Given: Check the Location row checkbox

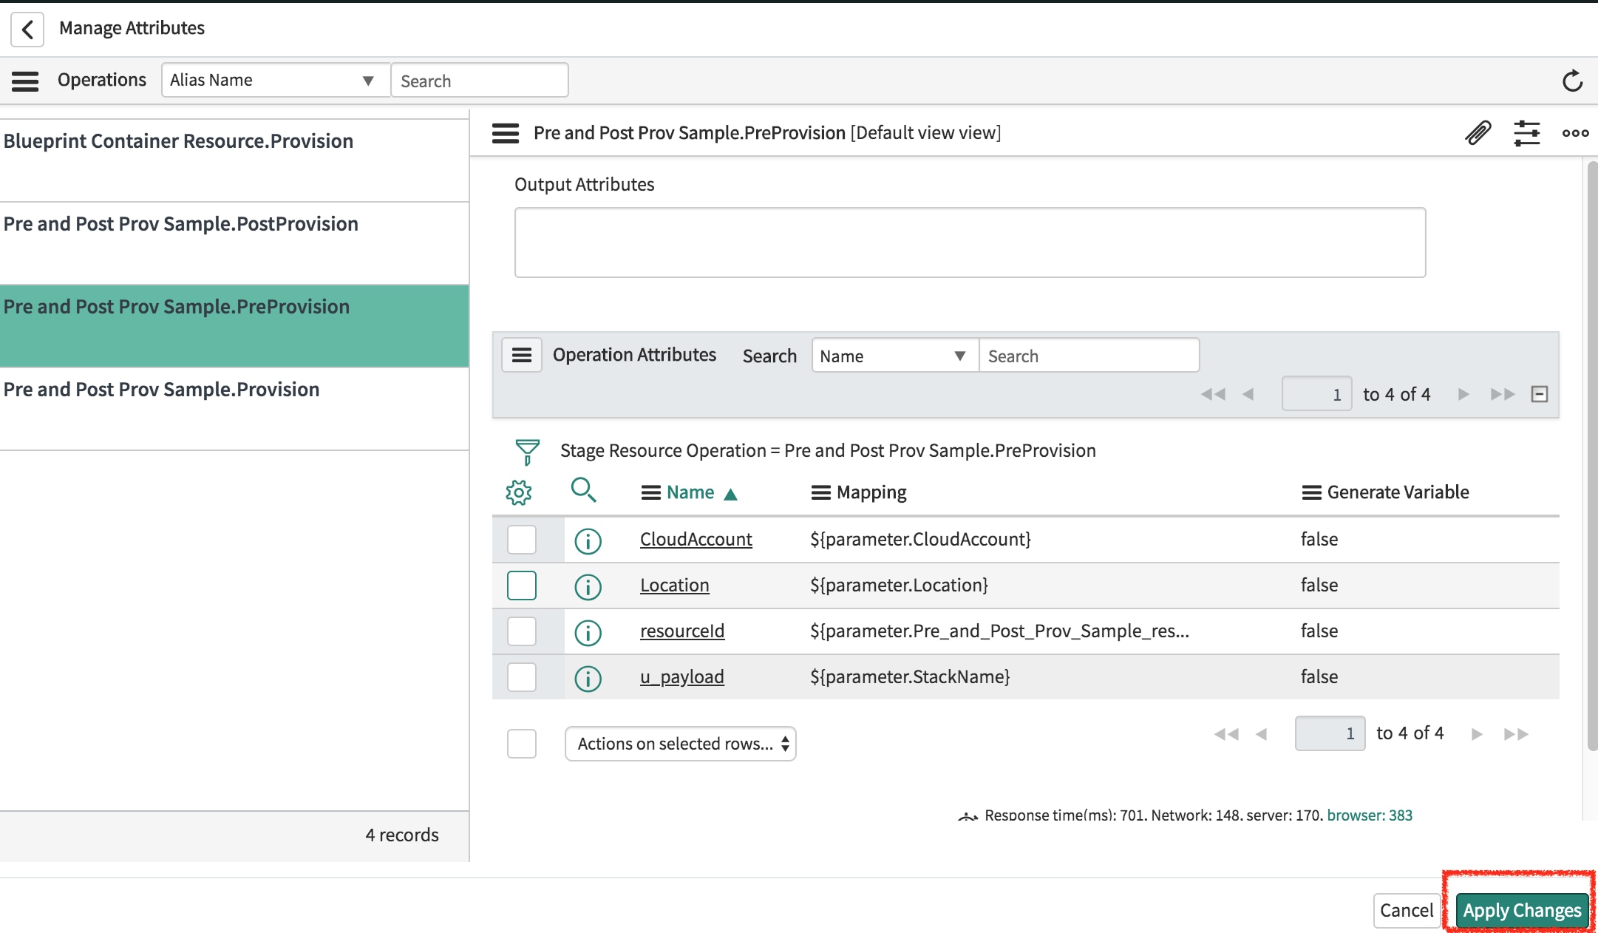Looking at the screenshot, I should (x=521, y=586).
